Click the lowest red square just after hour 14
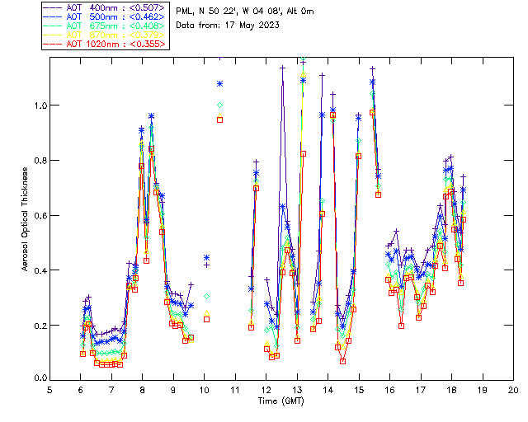Screen dimensions: 528x422 342,361
